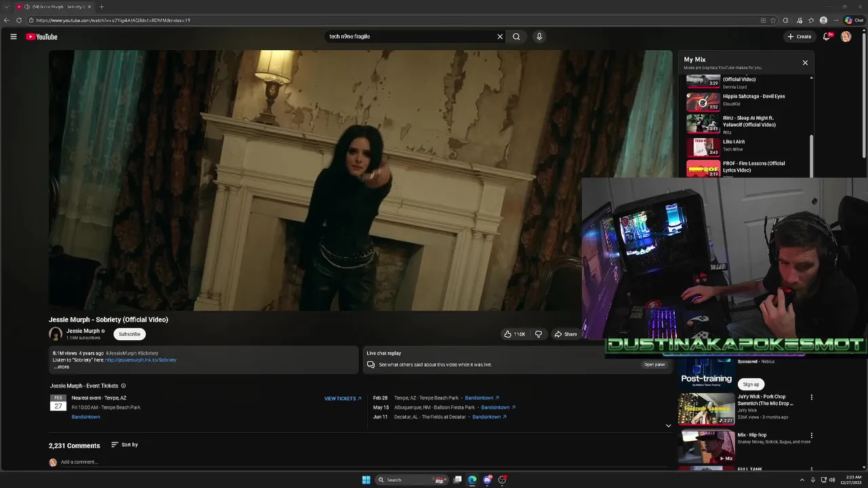
Task: Reload the page with refresh icon
Action: tap(19, 20)
